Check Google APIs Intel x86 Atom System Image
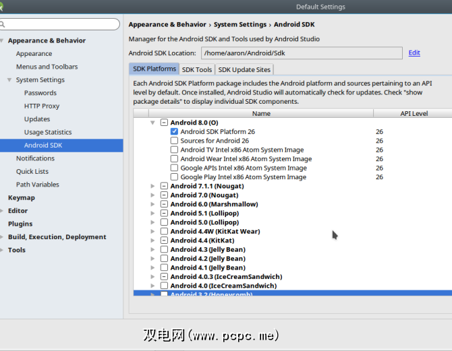Viewport: 452px width, 351px height. pos(174,168)
